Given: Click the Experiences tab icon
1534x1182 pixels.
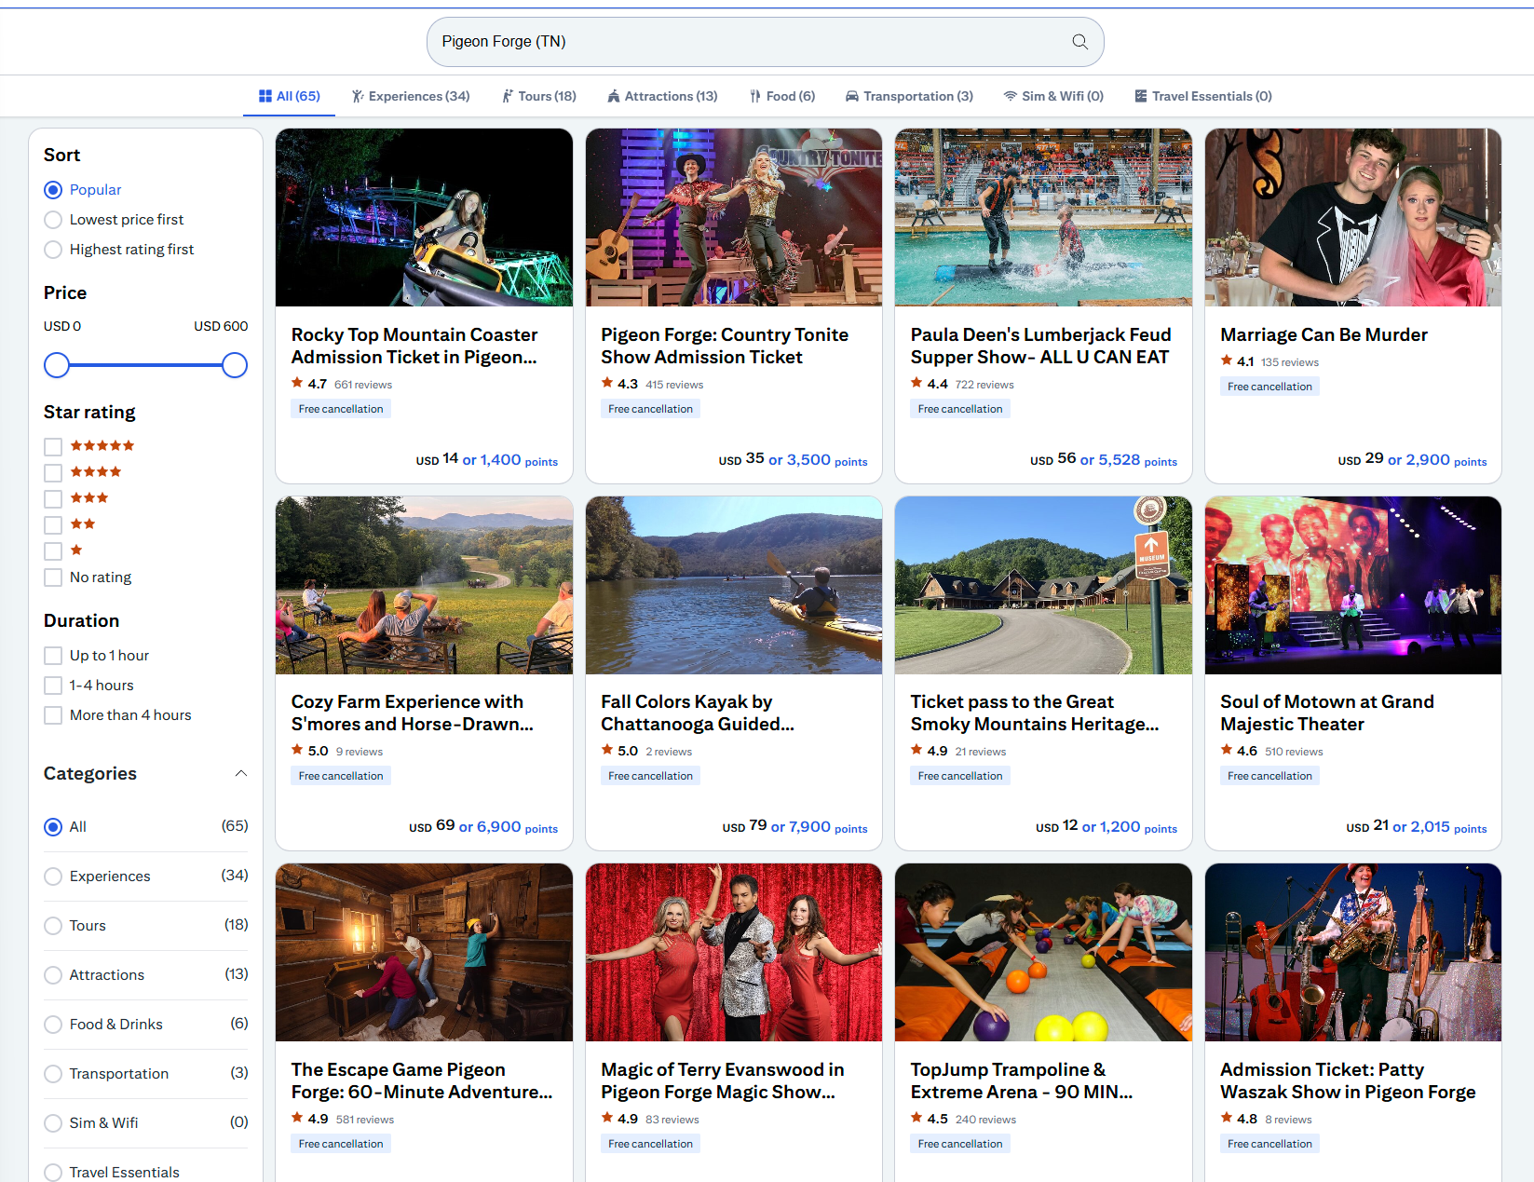Looking at the screenshot, I should [358, 96].
